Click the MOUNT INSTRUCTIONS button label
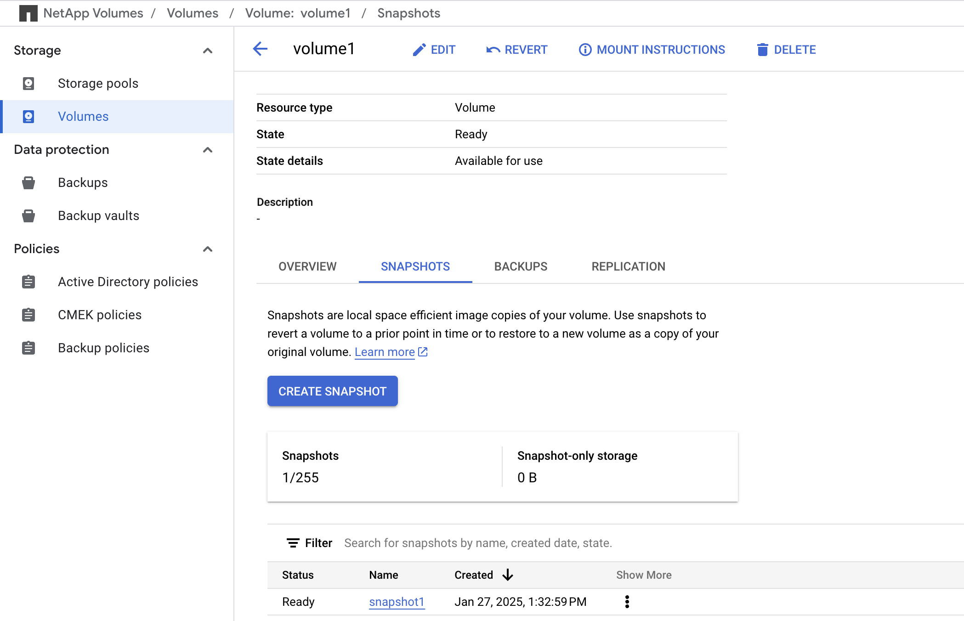The height and width of the screenshot is (621, 964). 661,50
